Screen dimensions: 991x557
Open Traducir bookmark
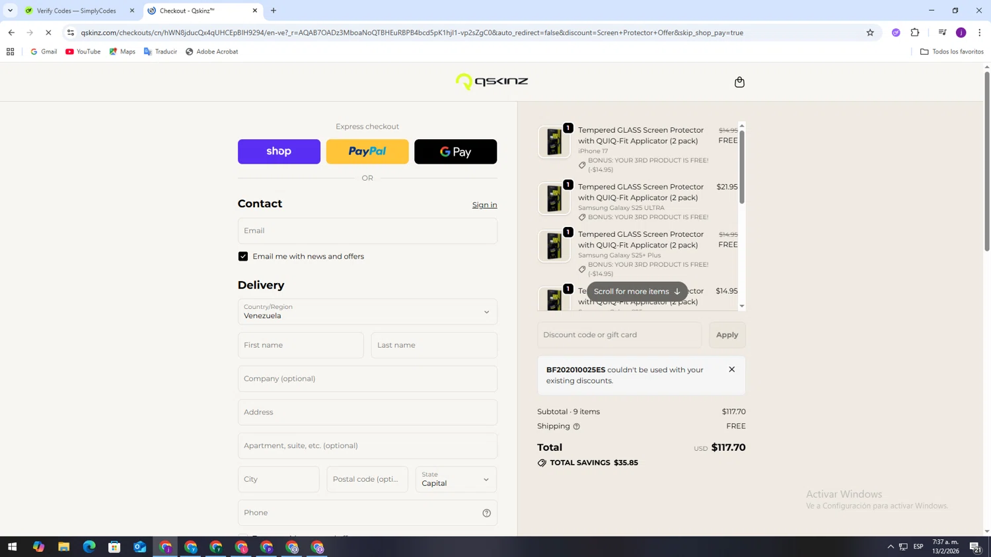160,51
